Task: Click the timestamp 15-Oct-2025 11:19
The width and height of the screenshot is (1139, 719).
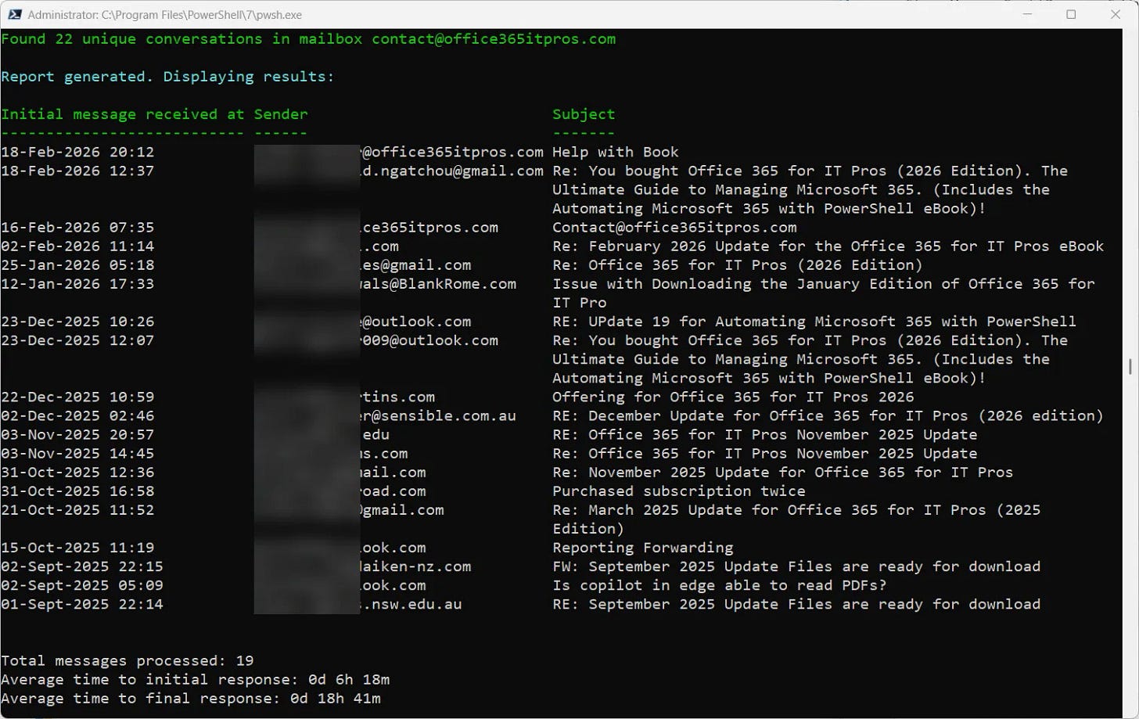Action: [x=77, y=548]
